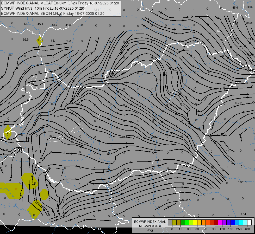
Task: Pick the pale cyan legend swatch
Action: (x=245, y=223)
